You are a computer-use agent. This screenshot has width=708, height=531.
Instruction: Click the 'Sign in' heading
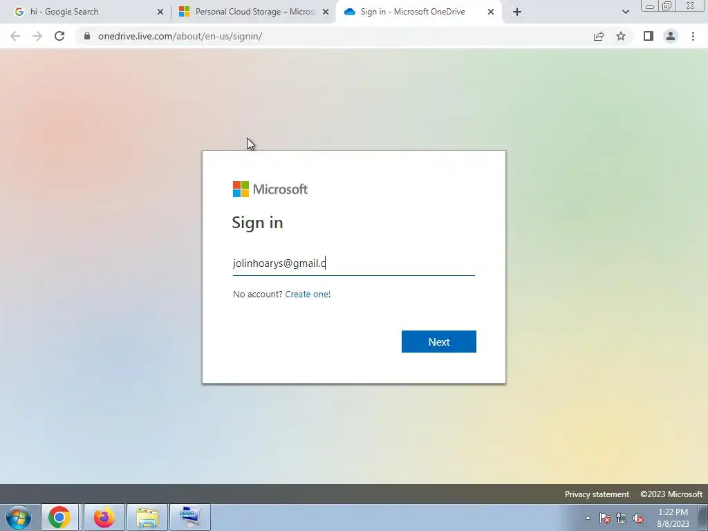[x=257, y=223]
